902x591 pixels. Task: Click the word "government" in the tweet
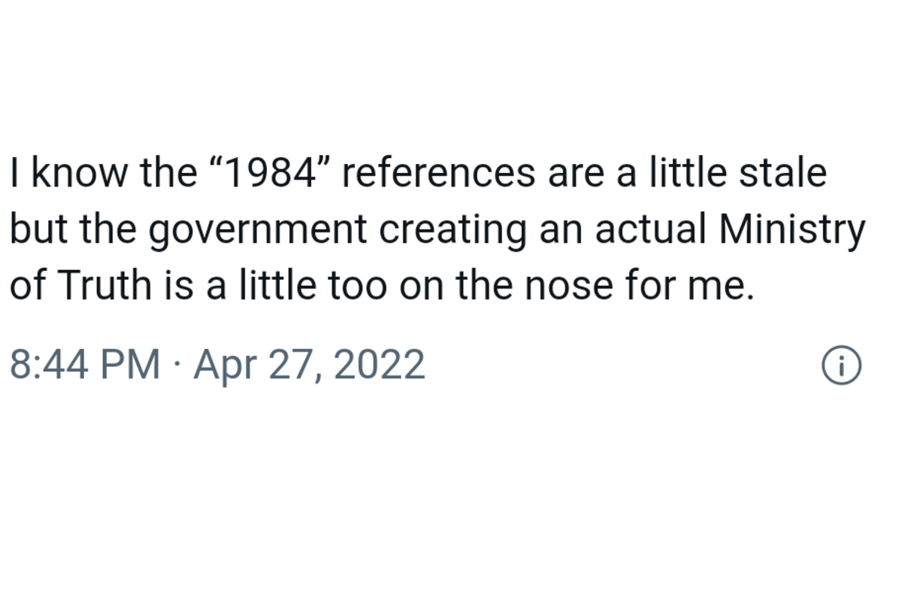[x=256, y=231]
